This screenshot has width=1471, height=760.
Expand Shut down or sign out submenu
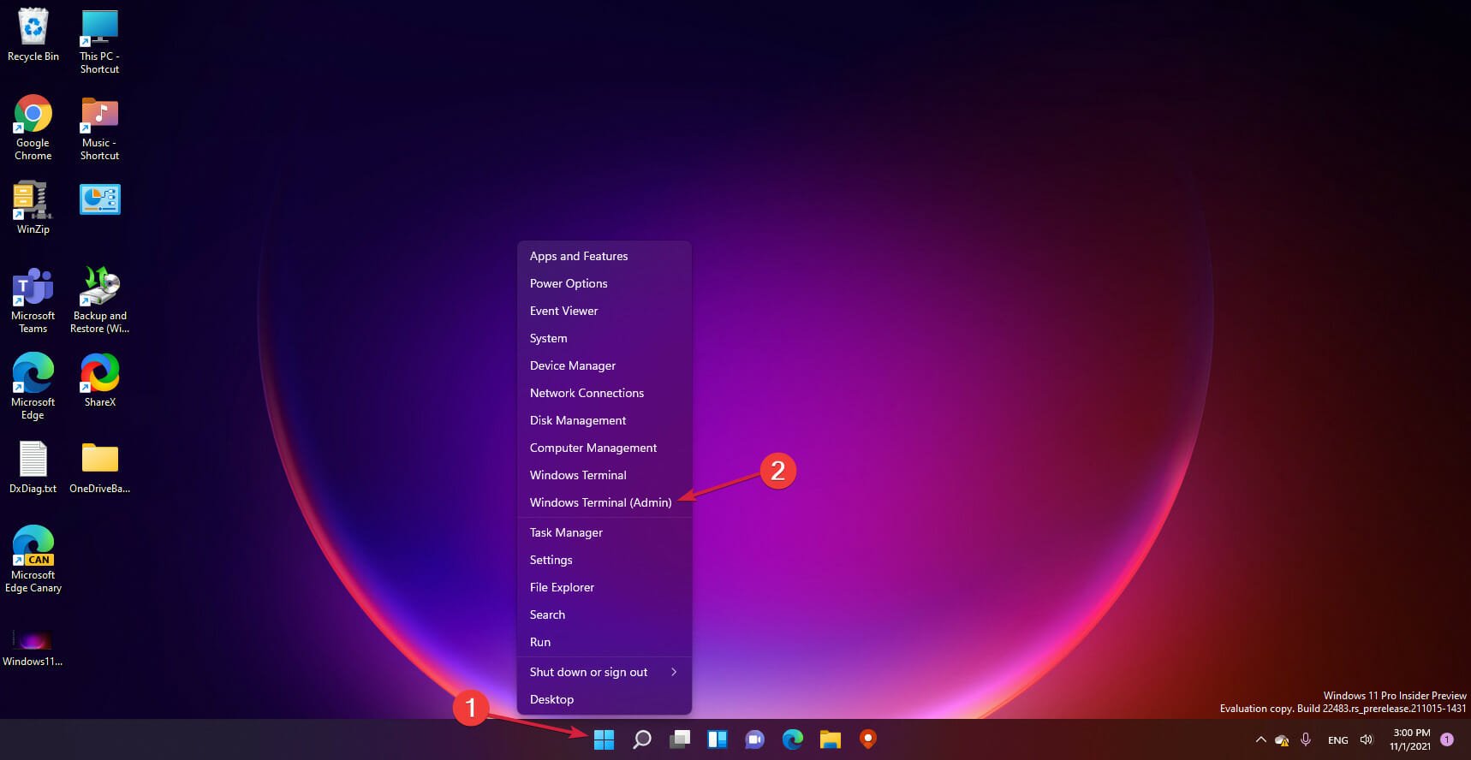click(604, 672)
